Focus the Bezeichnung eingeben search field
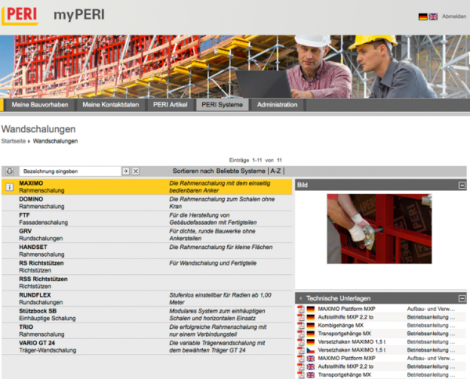Image resolution: width=470 pixels, height=379 pixels. [x=70, y=171]
